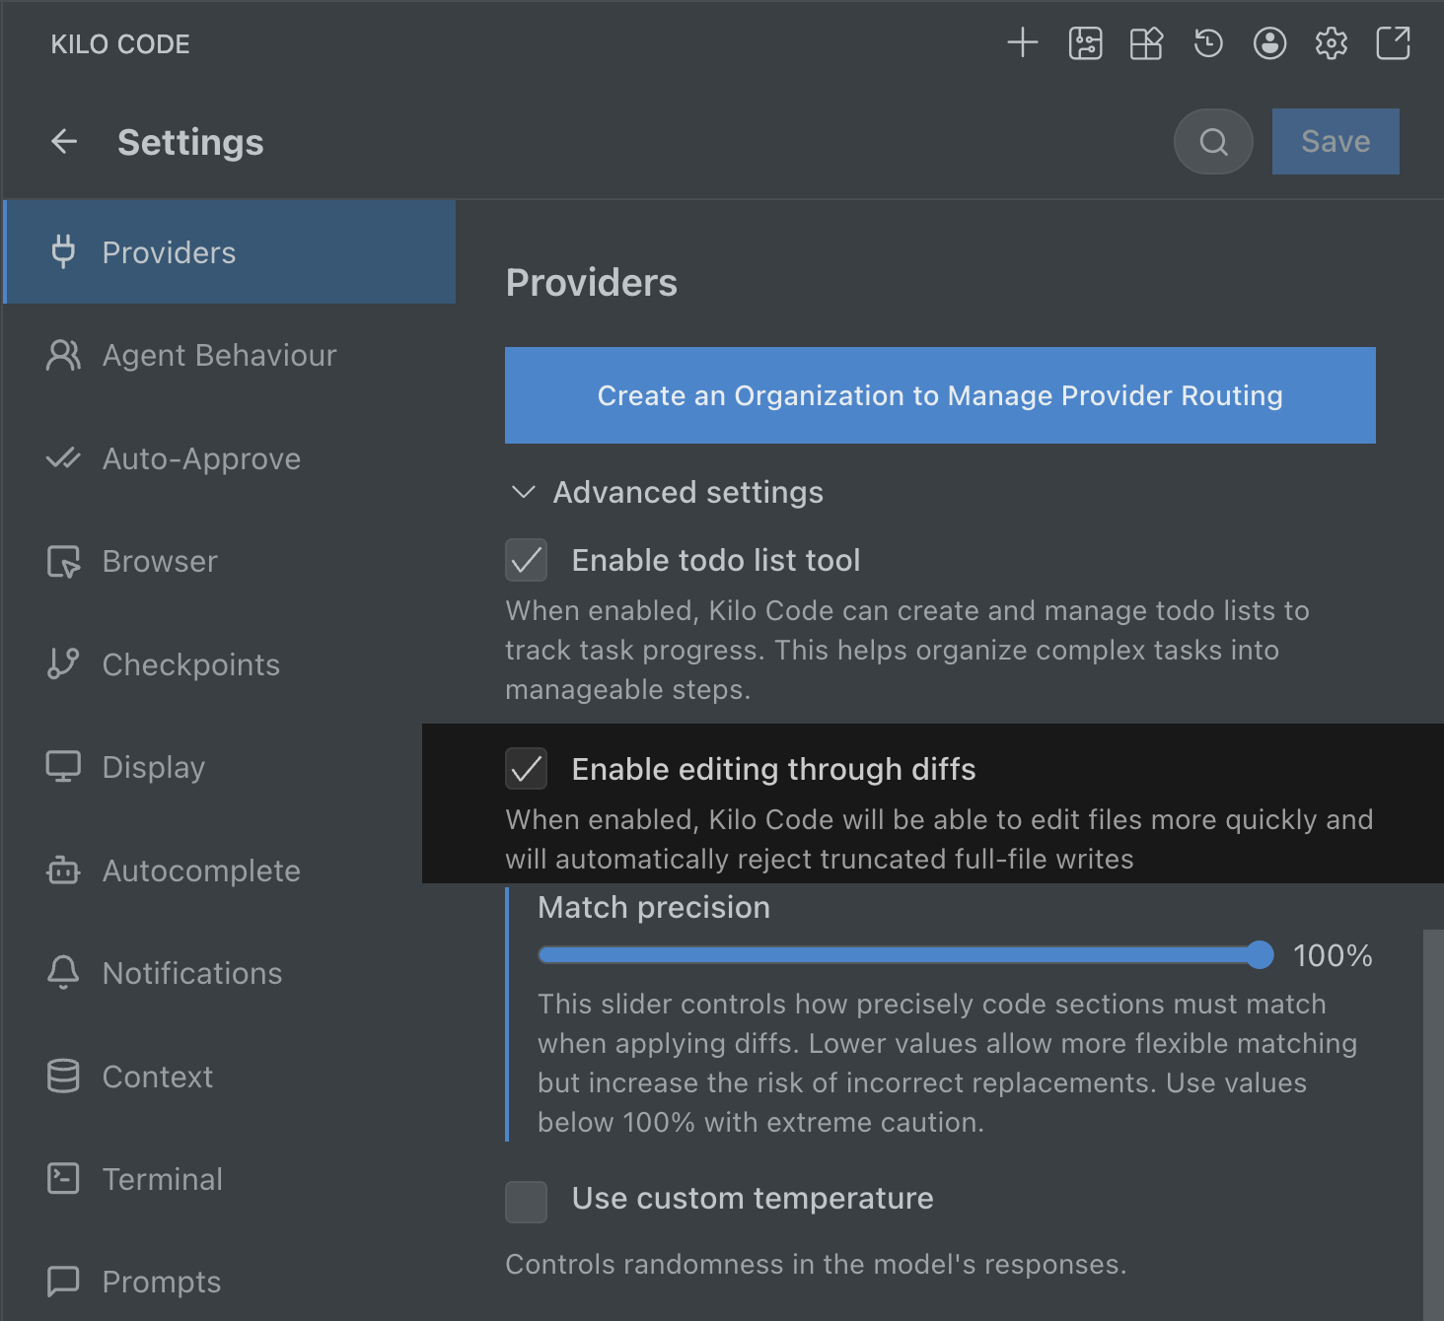
Task: Go back with the left arrow
Action: coord(64,142)
